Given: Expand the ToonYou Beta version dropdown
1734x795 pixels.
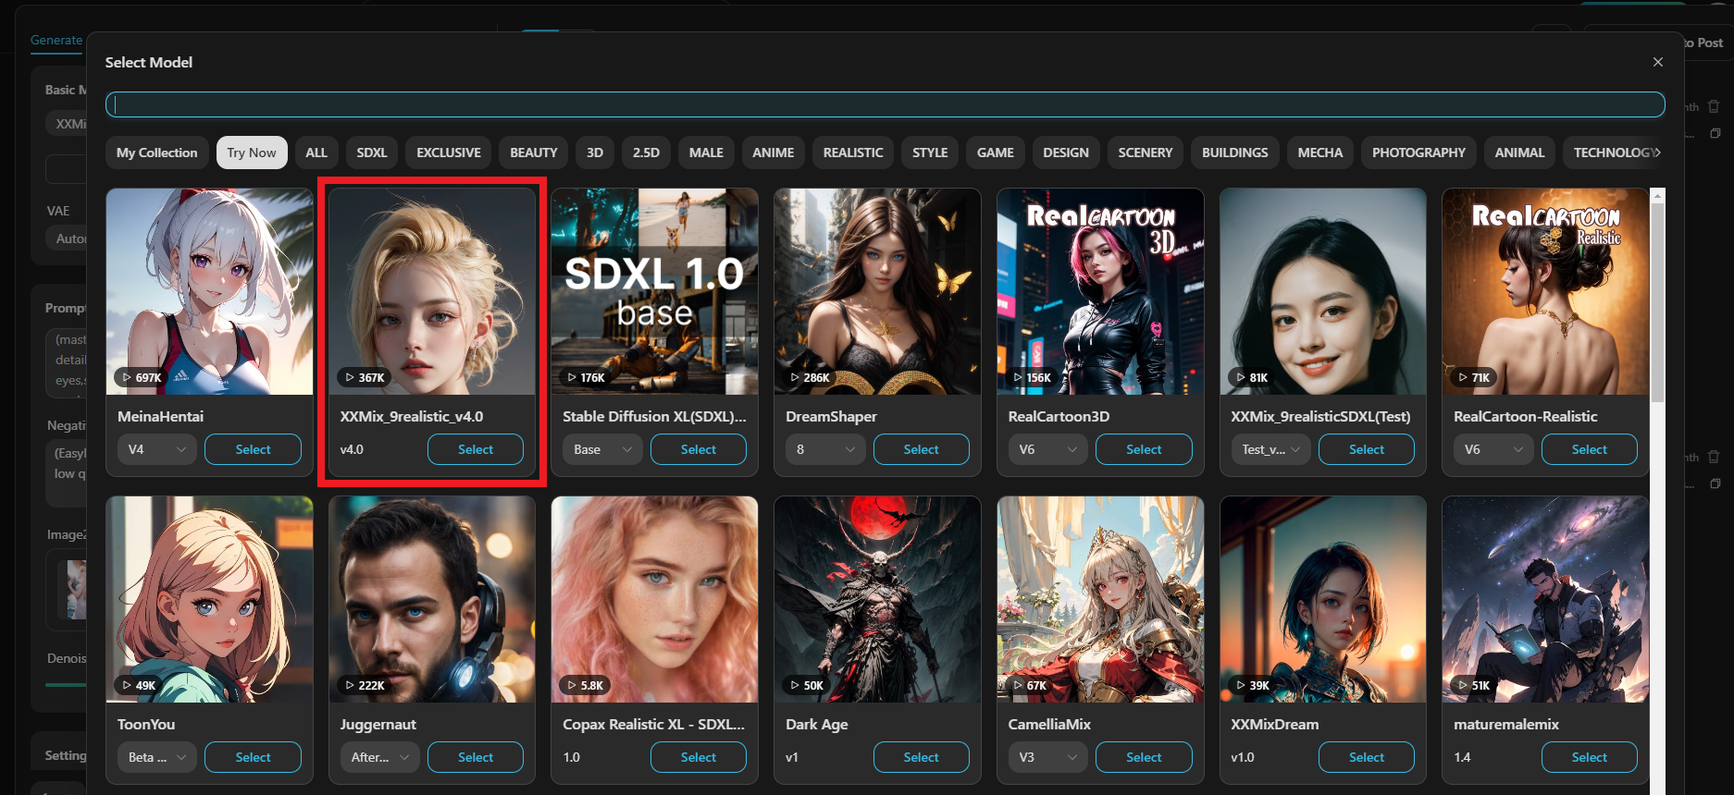Looking at the screenshot, I should pos(156,757).
